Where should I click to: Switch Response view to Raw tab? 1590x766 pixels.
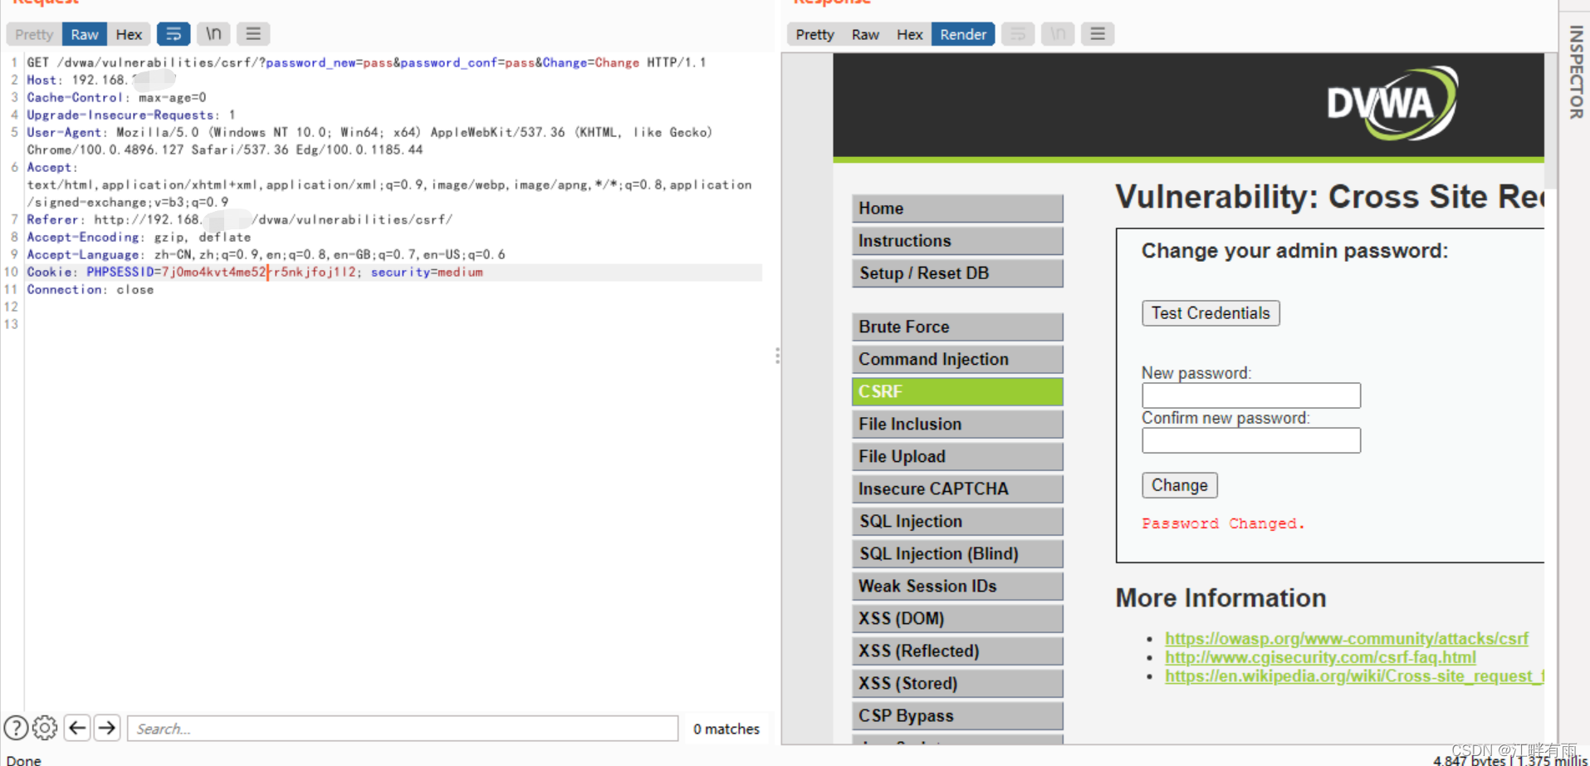point(865,34)
